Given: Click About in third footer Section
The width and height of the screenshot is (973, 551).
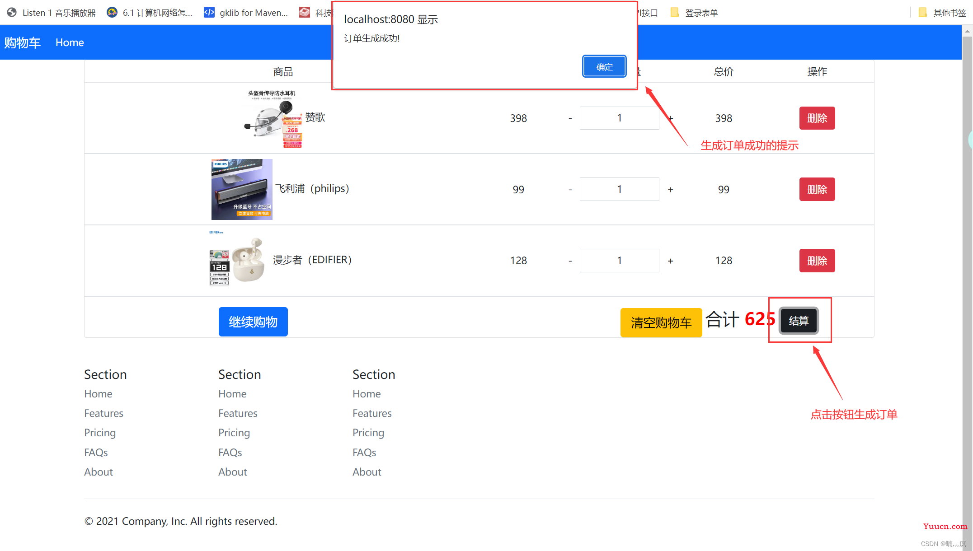Looking at the screenshot, I should point(367,472).
